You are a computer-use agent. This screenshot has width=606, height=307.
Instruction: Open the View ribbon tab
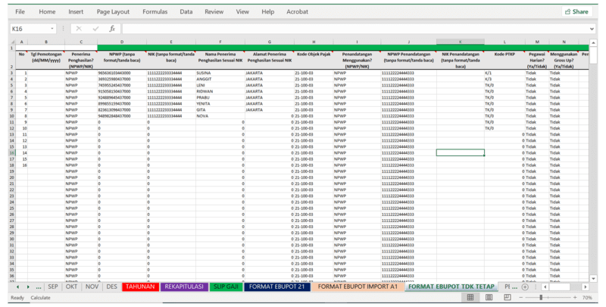pos(242,11)
